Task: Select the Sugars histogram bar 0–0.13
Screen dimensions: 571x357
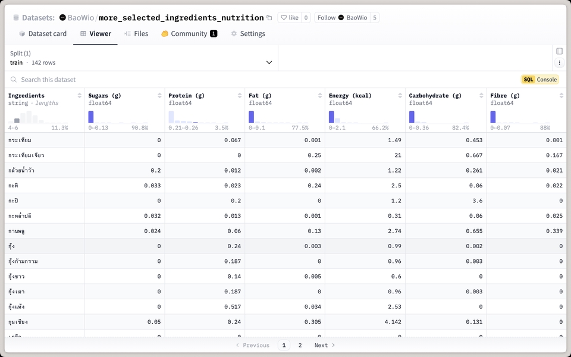Action: point(91,117)
